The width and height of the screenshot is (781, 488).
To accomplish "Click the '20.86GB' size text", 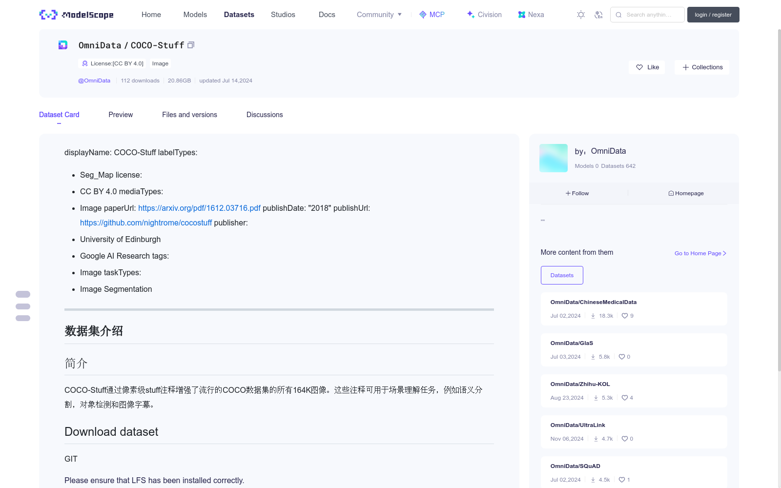I will coord(179,81).
